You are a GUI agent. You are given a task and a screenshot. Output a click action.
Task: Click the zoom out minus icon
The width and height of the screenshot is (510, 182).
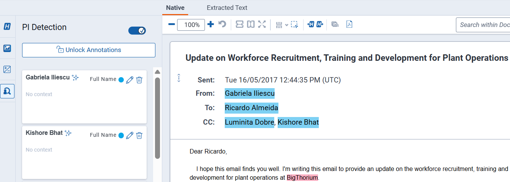coord(171,25)
